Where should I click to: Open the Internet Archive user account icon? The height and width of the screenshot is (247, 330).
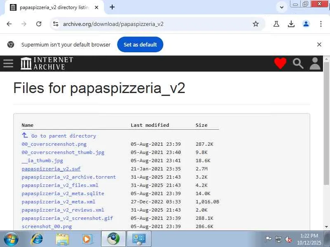tap(315, 63)
